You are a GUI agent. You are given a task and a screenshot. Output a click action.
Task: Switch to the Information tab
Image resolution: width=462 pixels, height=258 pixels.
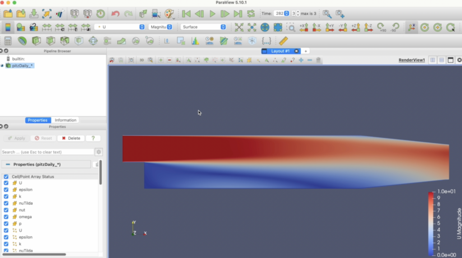65,120
